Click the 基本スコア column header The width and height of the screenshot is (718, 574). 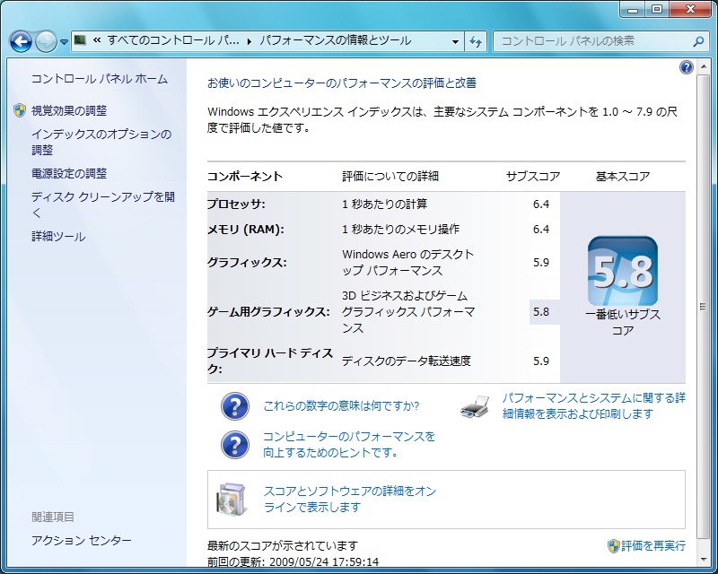click(623, 176)
